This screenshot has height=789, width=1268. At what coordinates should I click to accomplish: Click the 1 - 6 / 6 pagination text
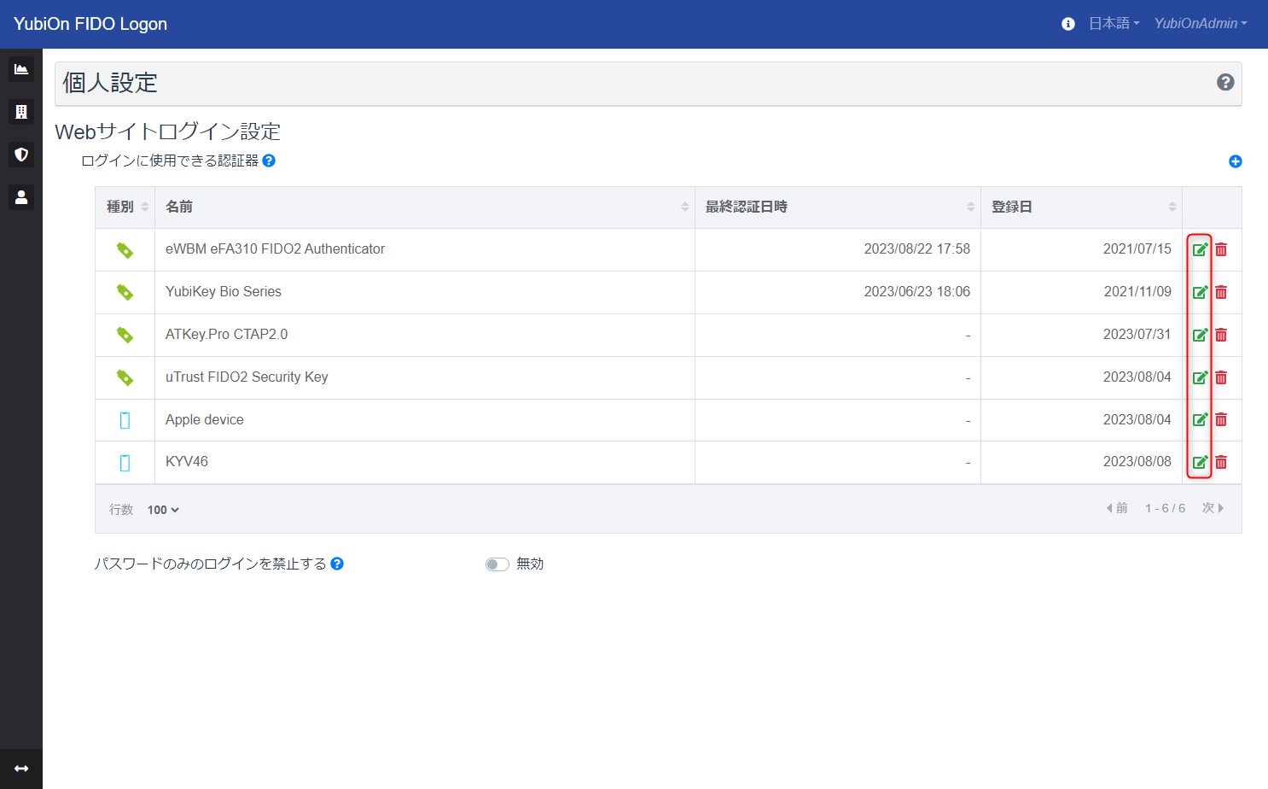[x=1165, y=508]
